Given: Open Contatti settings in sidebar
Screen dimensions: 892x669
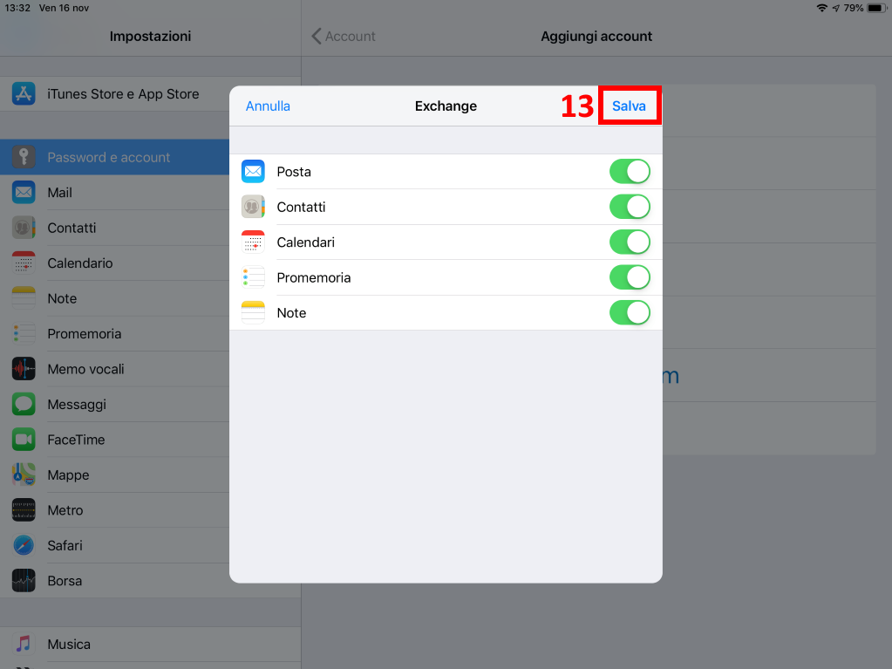Looking at the screenshot, I should tap(114, 228).
